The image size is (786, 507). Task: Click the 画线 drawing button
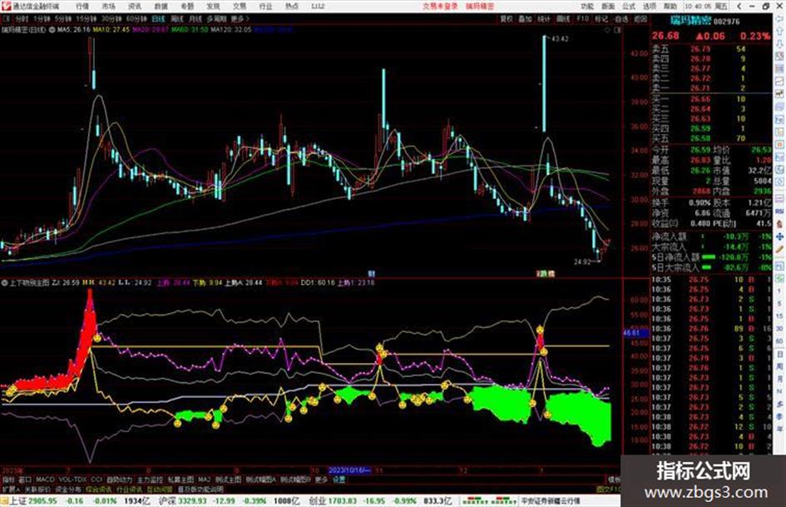[x=563, y=19]
